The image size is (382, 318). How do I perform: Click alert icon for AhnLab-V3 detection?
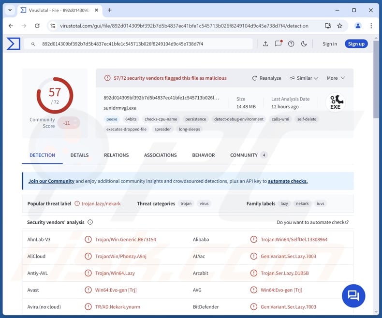tap(88, 239)
